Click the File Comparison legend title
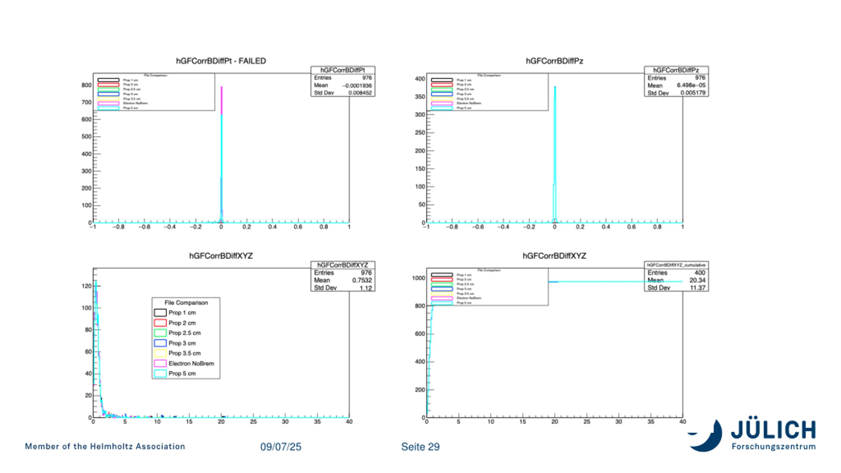 [x=186, y=303]
